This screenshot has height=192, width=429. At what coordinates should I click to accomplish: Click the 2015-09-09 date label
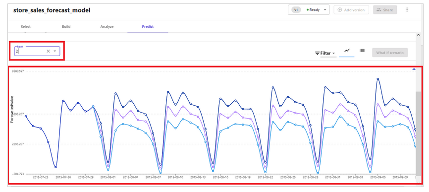(x=400, y=177)
